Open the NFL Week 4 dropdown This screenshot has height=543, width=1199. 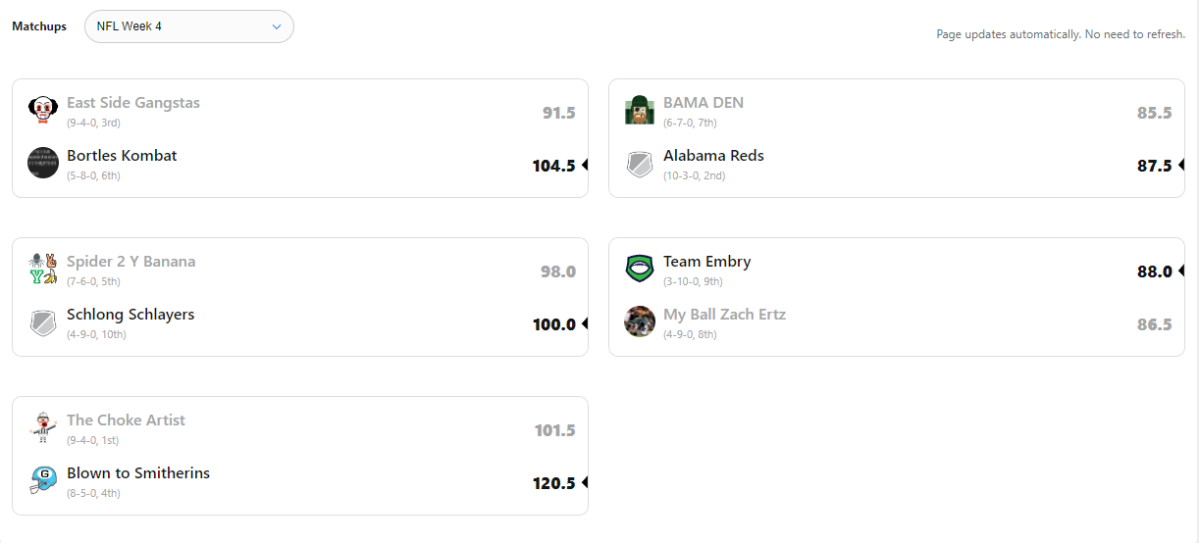pos(189,26)
